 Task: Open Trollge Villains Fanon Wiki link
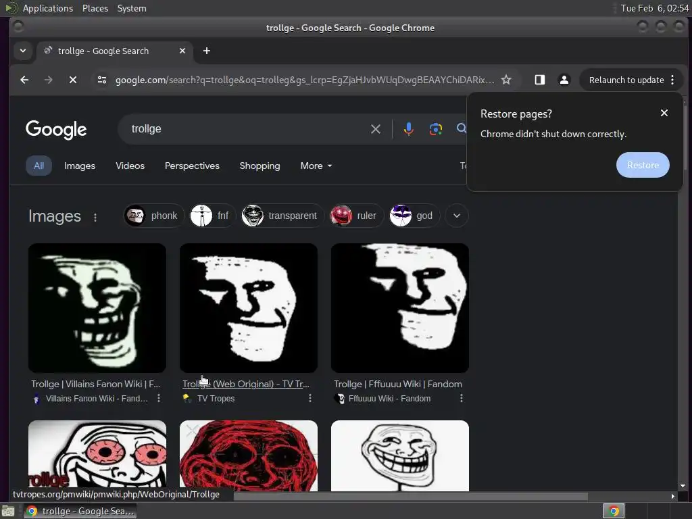(x=96, y=384)
